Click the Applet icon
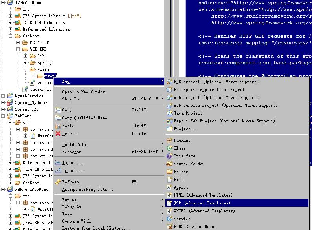Viewport: 312px width, 230px height. point(169,188)
